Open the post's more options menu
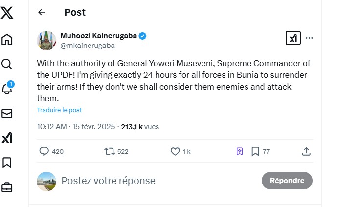Screen dimensions: 360x207 tap(309, 38)
